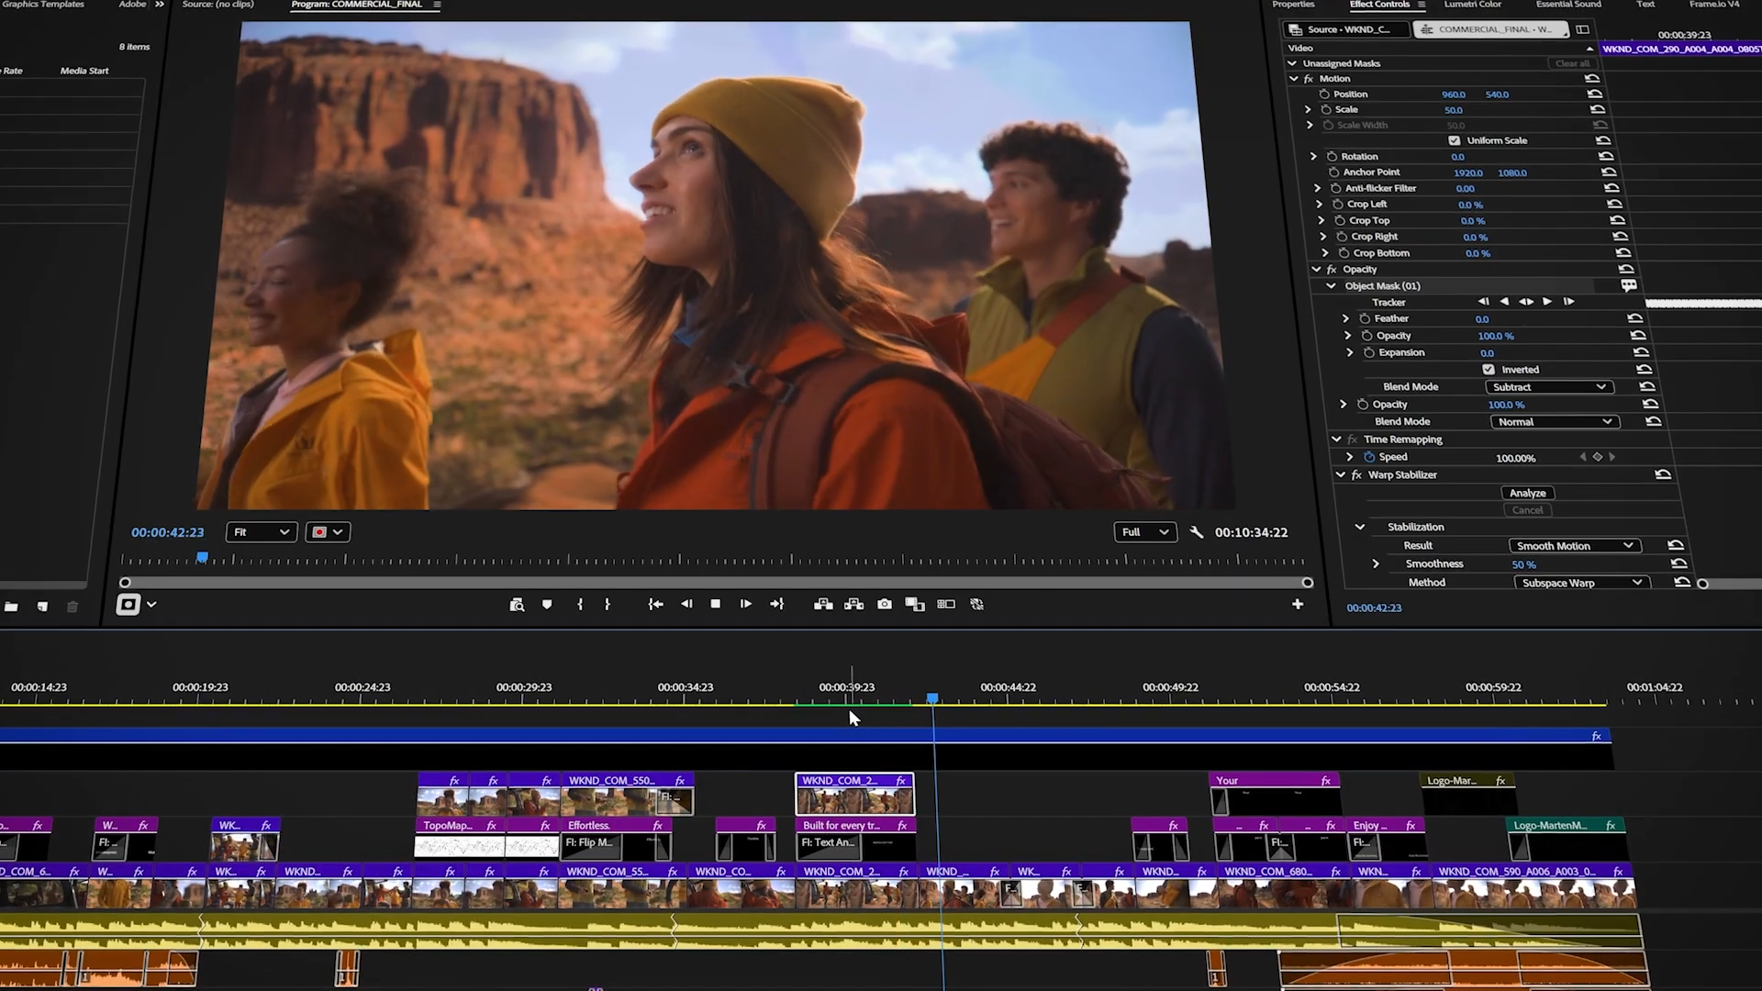Screen dimensions: 1762x991
Task: Open the Essential Sound tab
Action: pos(1568,5)
